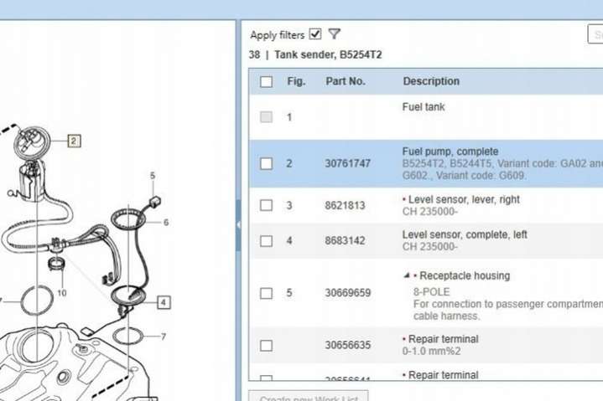
Task: Check the box for part 8621813
Action: pyautogui.click(x=266, y=206)
